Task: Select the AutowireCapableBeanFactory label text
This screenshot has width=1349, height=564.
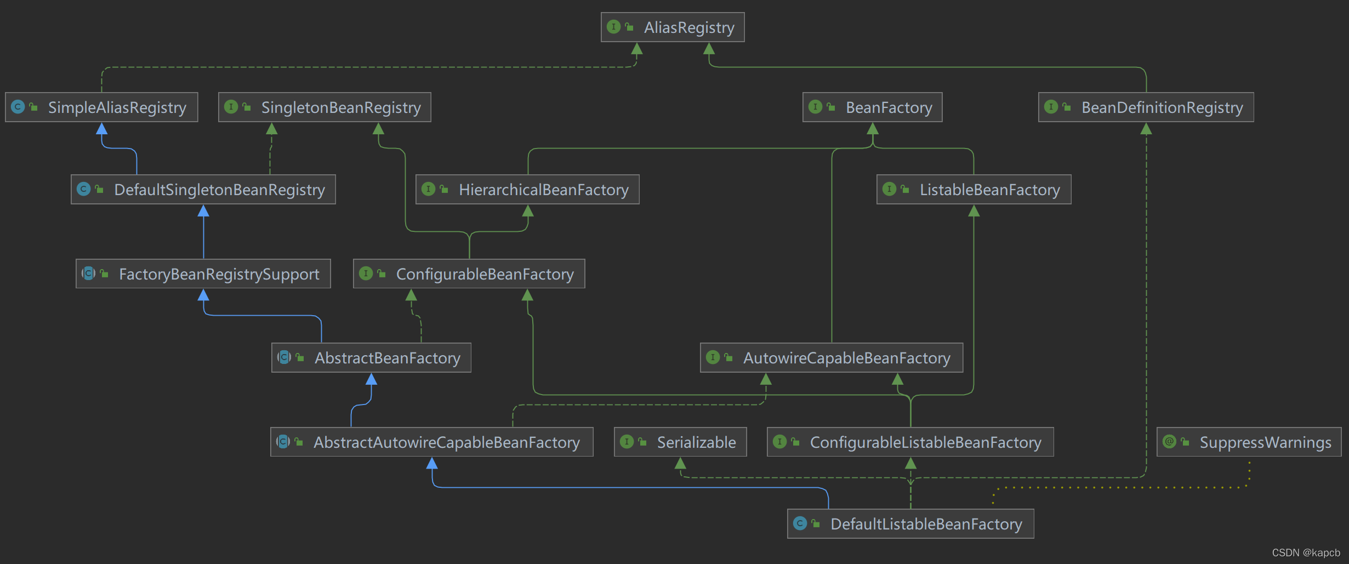Action: tap(847, 358)
